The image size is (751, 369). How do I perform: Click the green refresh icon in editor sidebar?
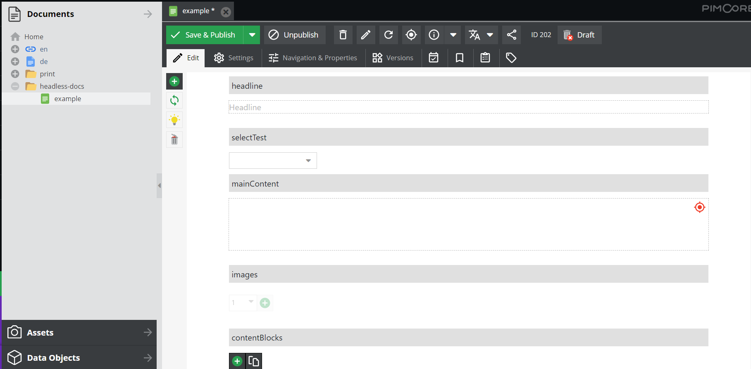(174, 100)
